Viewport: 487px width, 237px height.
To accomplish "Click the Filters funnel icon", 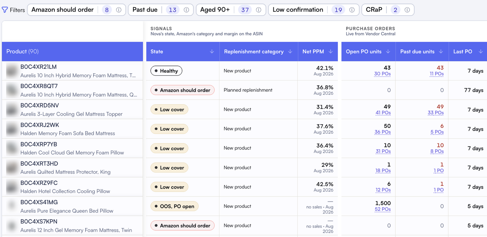I will point(5,10).
